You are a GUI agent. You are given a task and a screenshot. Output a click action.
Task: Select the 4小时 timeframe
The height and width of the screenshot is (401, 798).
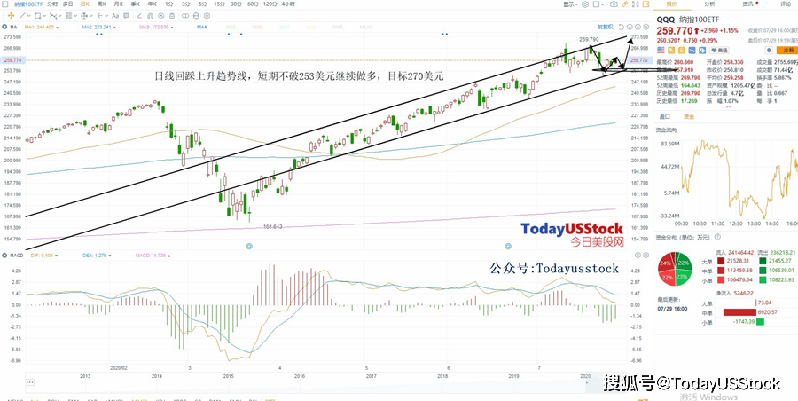tap(287, 4)
